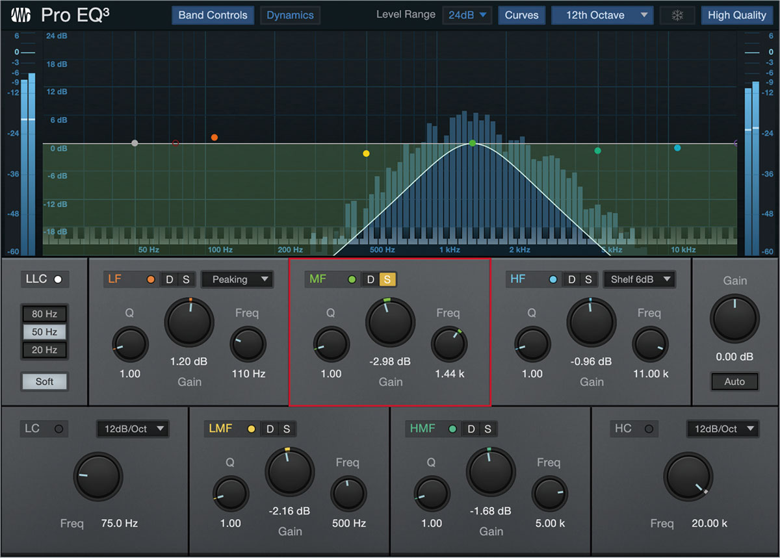The image size is (780, 558).
Task: Select the green MF node on the curve
Action: (473, 143)
